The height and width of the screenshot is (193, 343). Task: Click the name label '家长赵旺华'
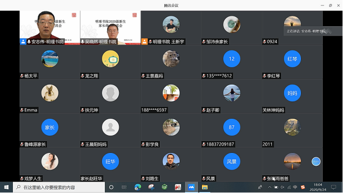(x=92, y=179)
